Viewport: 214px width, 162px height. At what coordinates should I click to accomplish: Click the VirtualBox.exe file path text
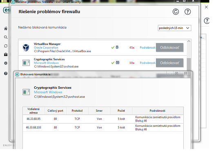click(62, 51)
